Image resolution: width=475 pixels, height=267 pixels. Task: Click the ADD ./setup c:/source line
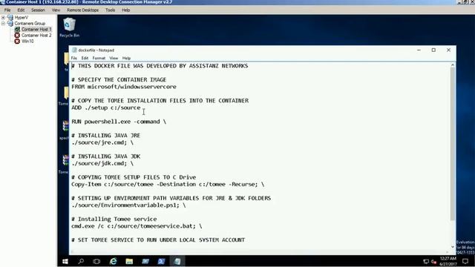tap(106, 108)
